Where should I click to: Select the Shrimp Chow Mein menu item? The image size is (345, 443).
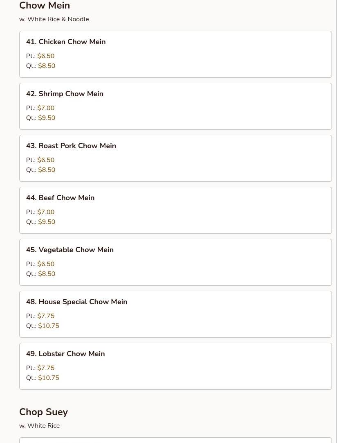65,94
